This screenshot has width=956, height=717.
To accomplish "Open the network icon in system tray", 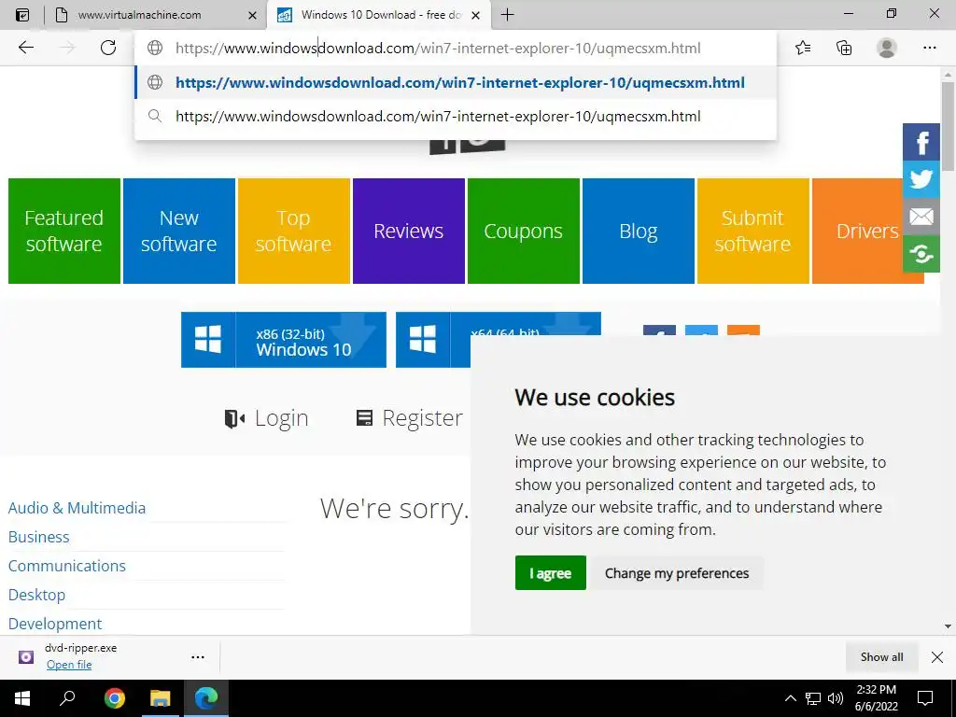I will pos(813,698).
